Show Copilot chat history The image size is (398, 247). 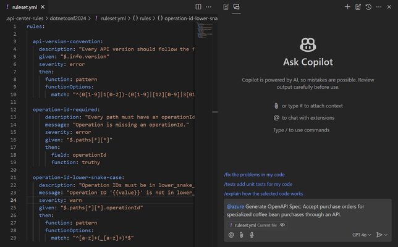pos(368,7)
